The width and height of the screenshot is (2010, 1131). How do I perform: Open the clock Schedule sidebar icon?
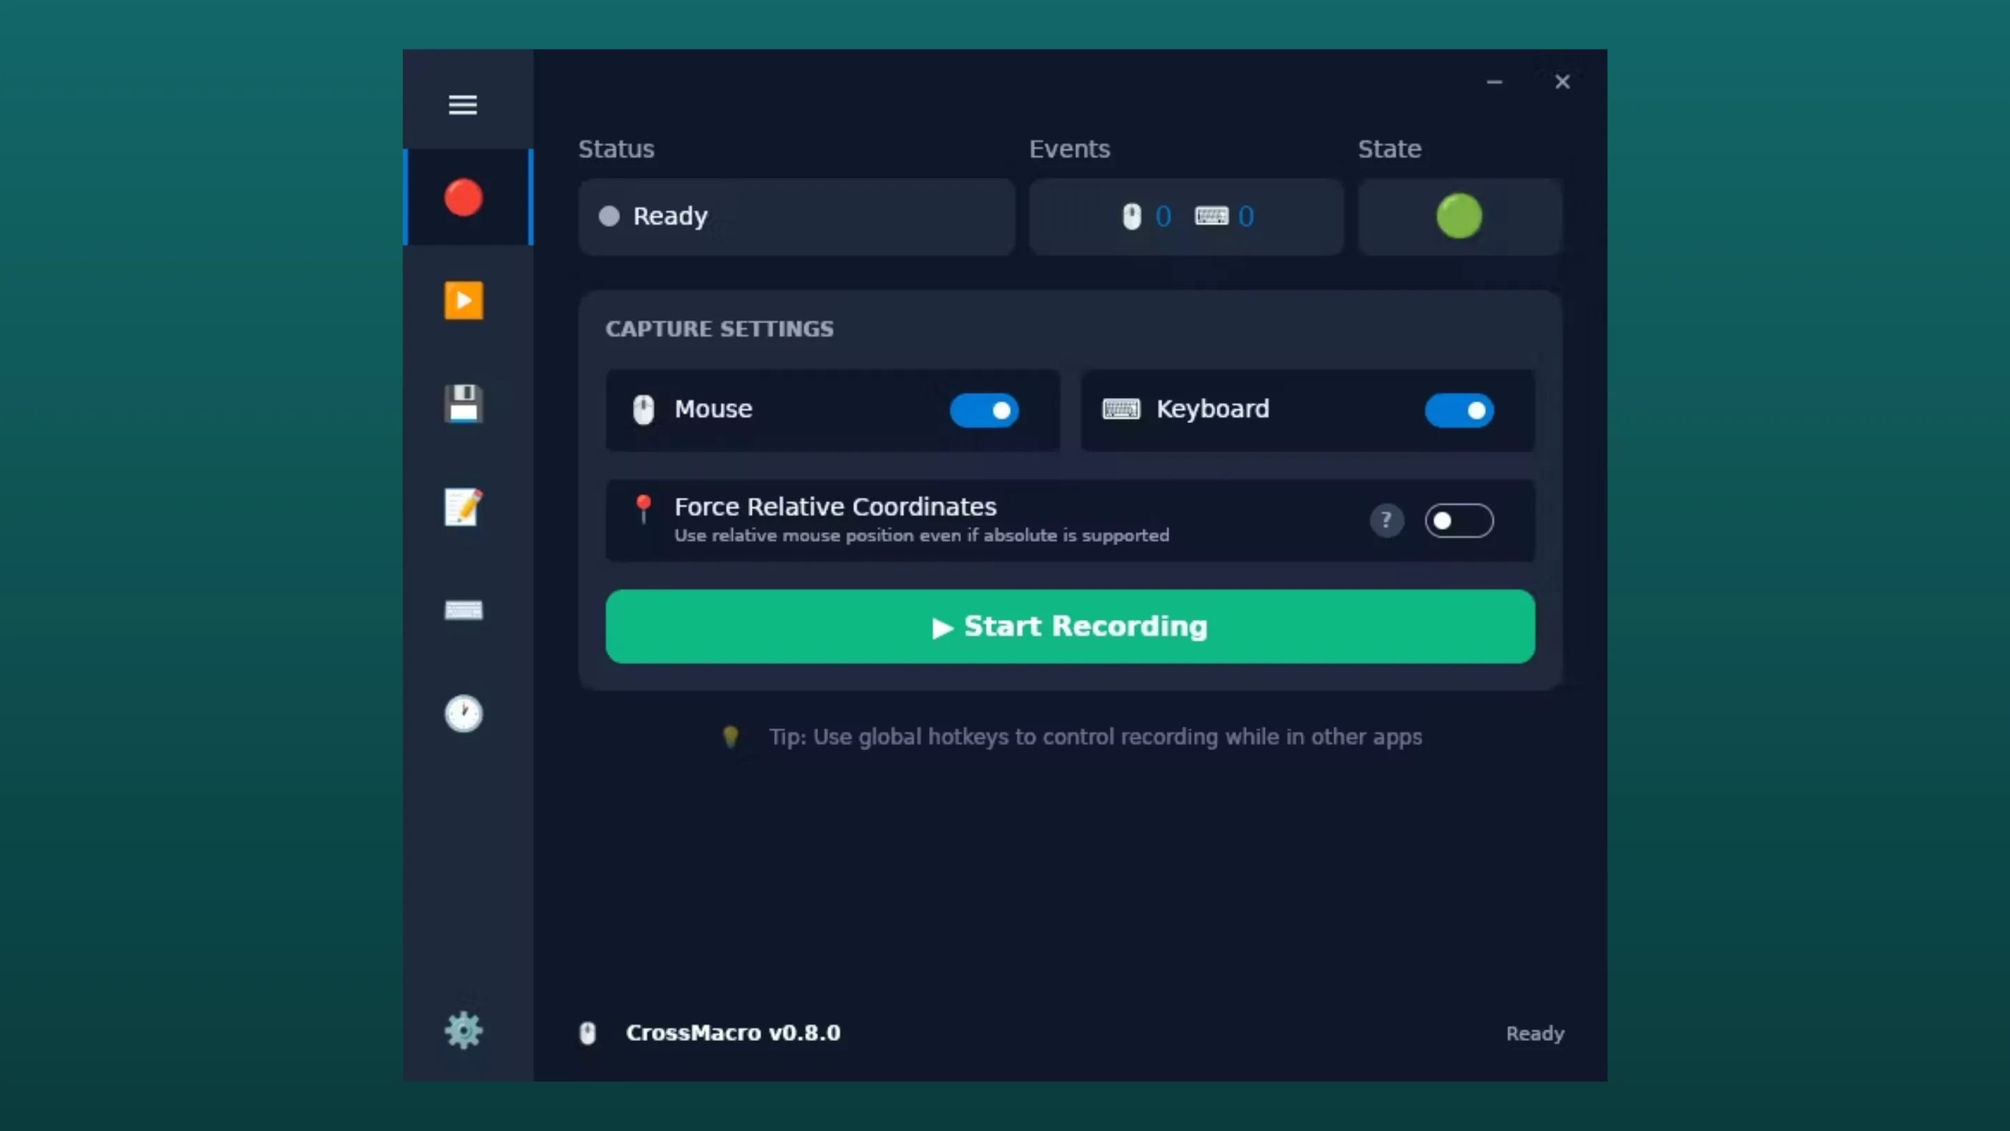pyautogui.click(x=463, y=714)
